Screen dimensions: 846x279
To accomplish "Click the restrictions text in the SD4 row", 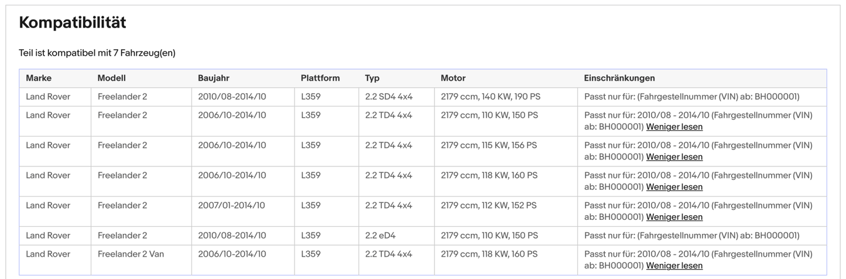I will [691, 97].
